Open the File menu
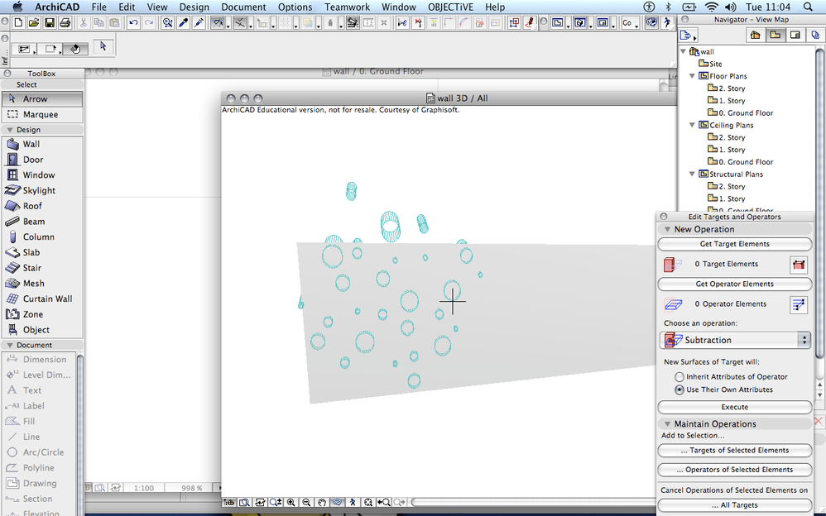Viewport: 826px width, 516px height. pos(98,7)
